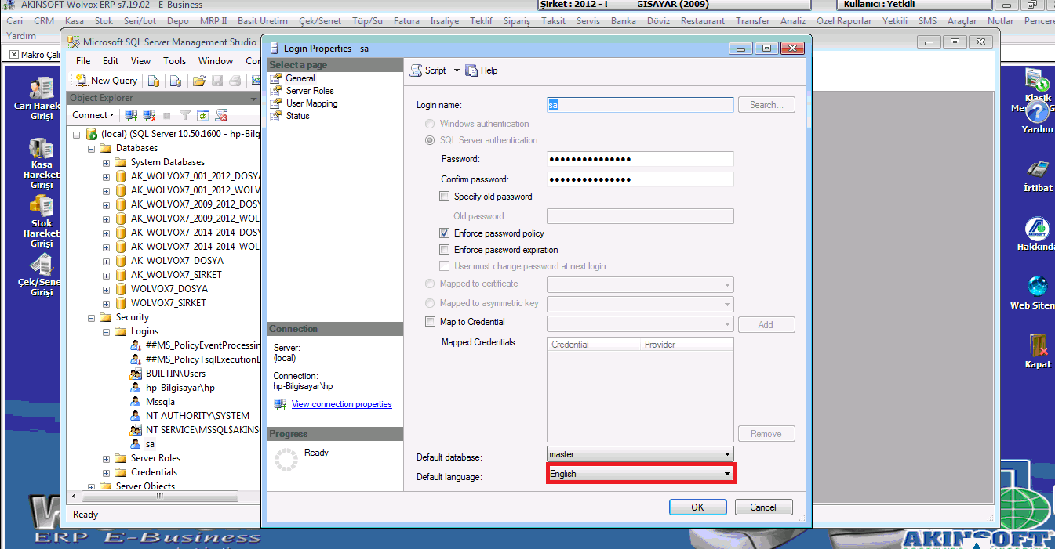Select the Server Roles page
Image resolution: width=1055 pixels, height=549 pixels.
coord(310,91)
